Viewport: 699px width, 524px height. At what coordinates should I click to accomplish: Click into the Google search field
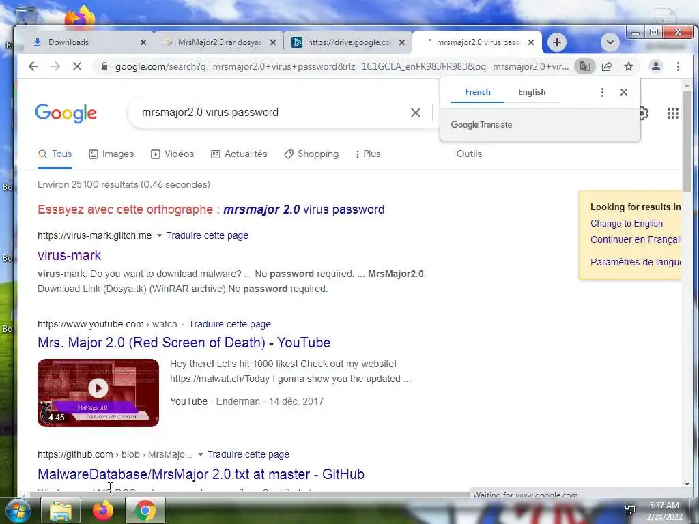[272, 113]
